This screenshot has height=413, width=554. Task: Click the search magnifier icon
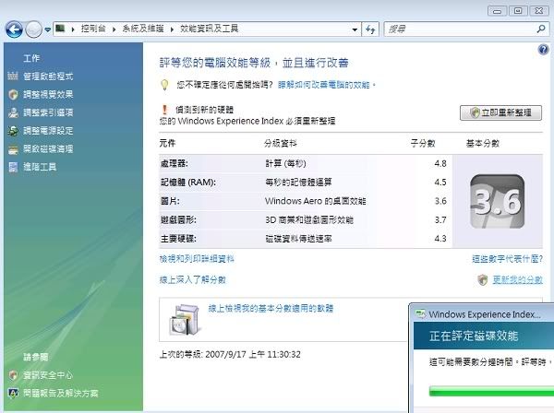(x=541, y=29)
